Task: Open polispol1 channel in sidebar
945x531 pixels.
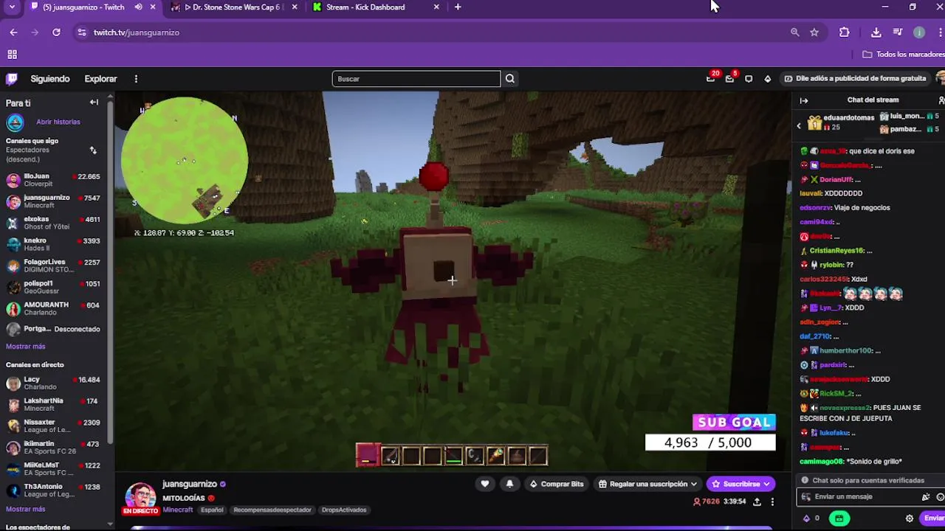Action: point(53,287)
